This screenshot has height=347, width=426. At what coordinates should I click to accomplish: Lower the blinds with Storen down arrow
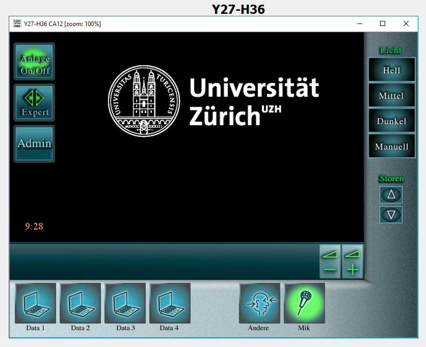point(391,215)
